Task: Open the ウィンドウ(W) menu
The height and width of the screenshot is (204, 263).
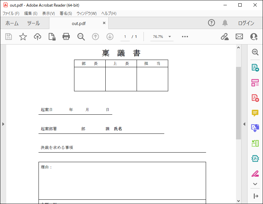Action: click(x=87, y=14)
